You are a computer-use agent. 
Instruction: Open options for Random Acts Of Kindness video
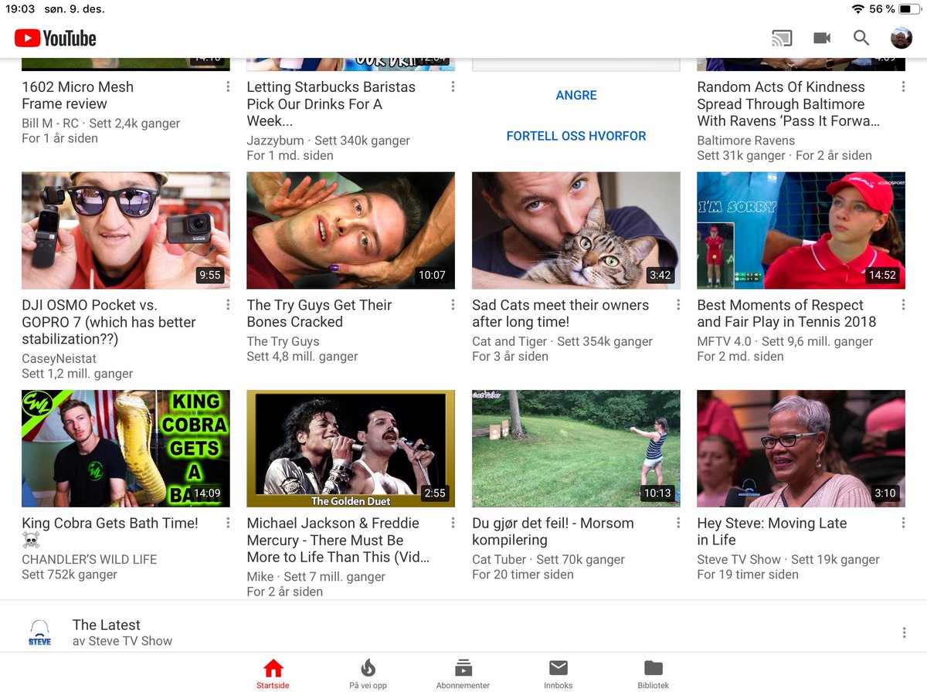[x=903, y=86]
